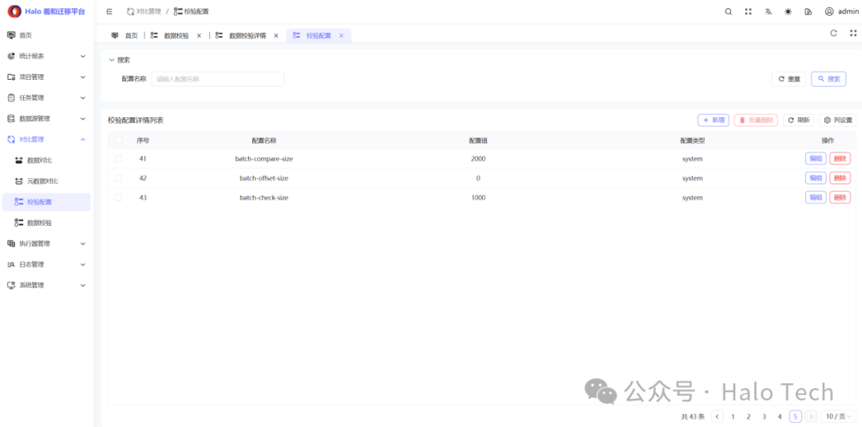
Task: Click the Halo logo icon
Action: (x=14, y=11)
